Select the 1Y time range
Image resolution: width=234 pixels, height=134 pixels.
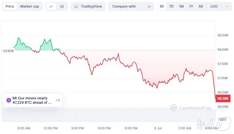point(191,6)
